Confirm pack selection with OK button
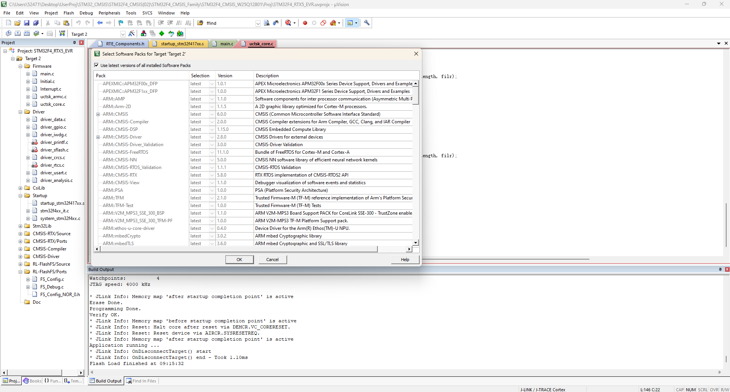730x392 pixels. coord(239,260)
